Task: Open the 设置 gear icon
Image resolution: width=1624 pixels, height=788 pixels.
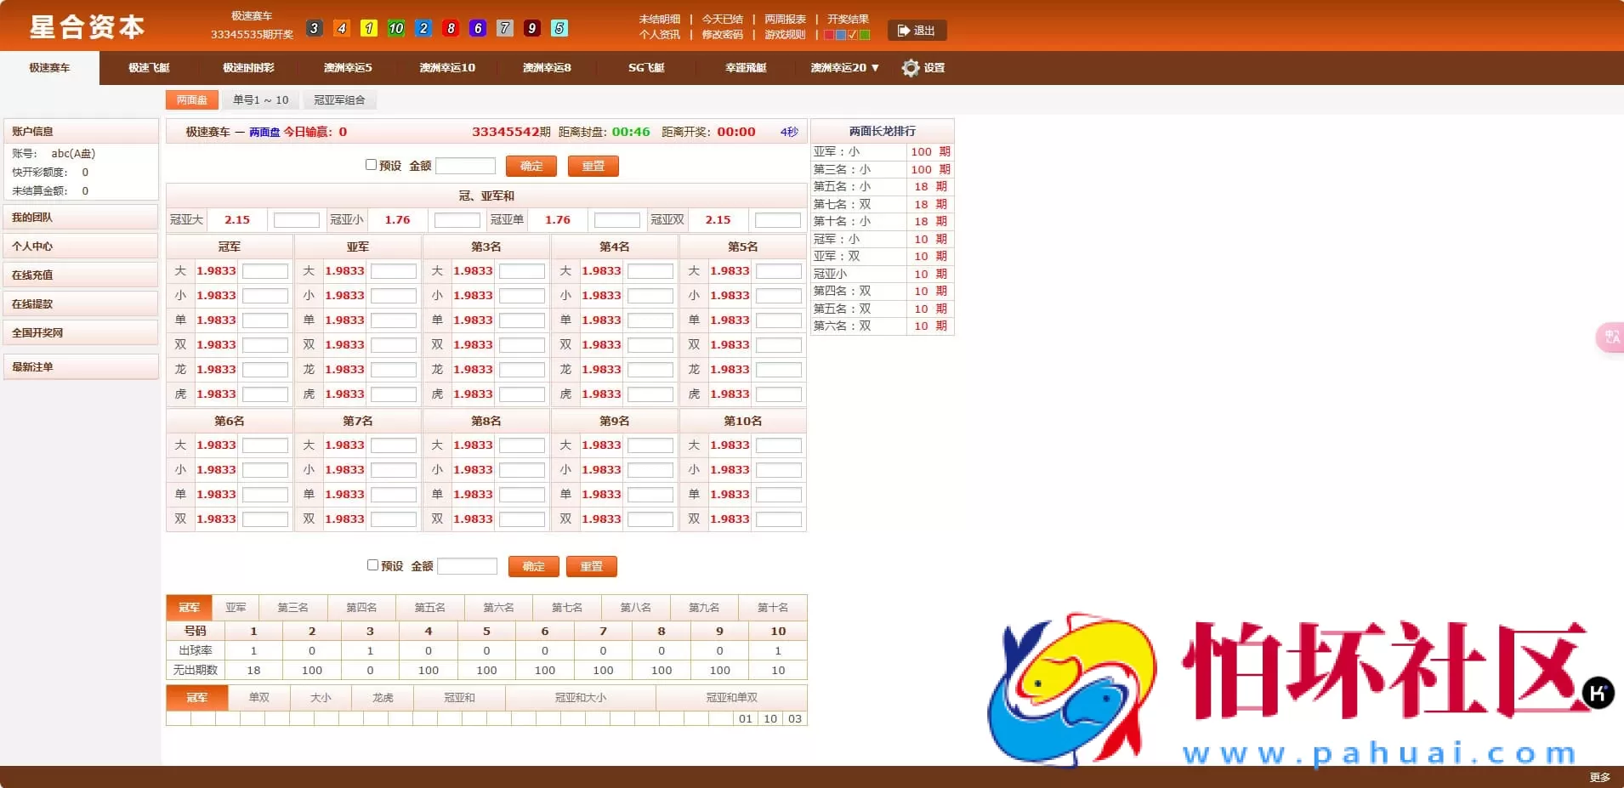Action: click(x=911, y=68)
